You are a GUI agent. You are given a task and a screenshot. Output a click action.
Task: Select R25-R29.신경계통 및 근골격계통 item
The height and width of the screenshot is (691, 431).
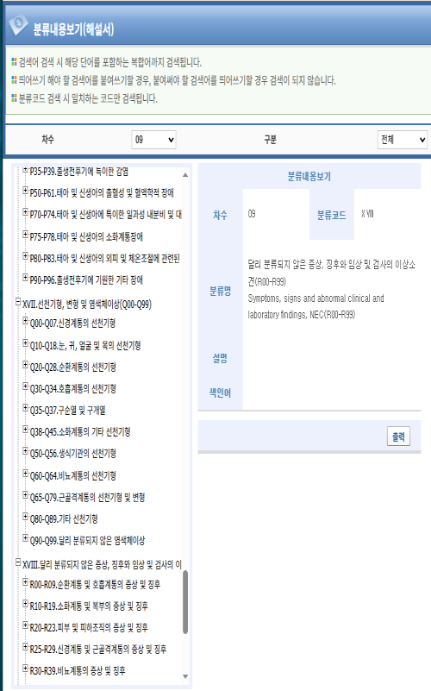click(98, 649)
